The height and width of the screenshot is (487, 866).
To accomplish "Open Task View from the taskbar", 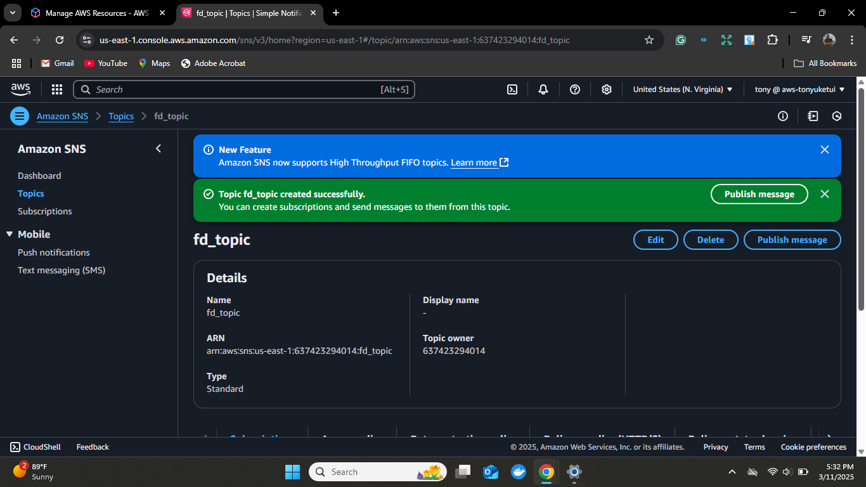I will [463, 472].
